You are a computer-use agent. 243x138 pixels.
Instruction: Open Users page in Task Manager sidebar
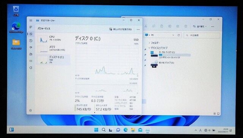pyautogui.click(x=31, y=54)
